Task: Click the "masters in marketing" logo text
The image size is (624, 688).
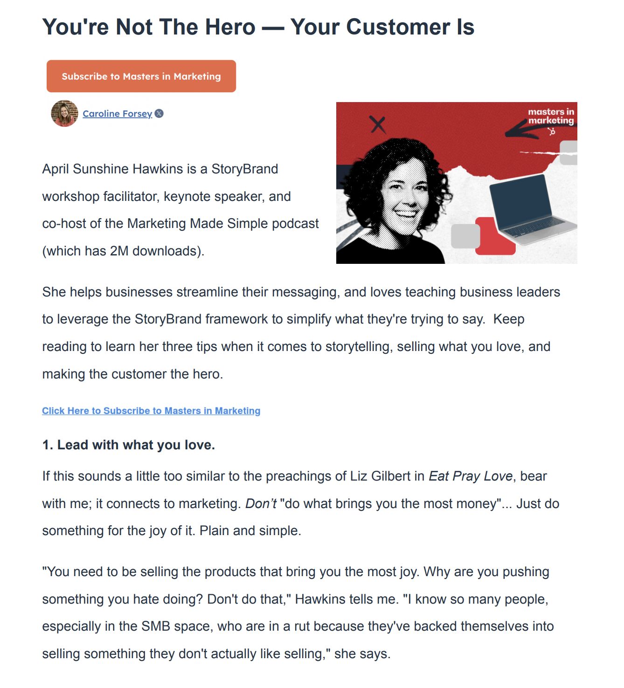Action: (551, 116)
